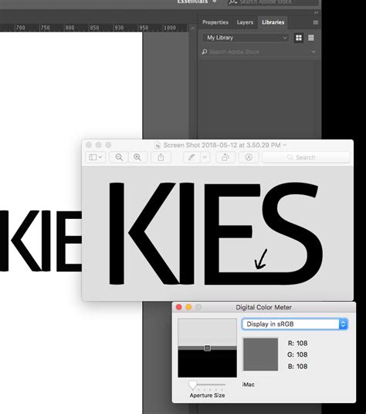Zoom in within the Preview window
Screen dimensions: 366x414
click(137, 157)
